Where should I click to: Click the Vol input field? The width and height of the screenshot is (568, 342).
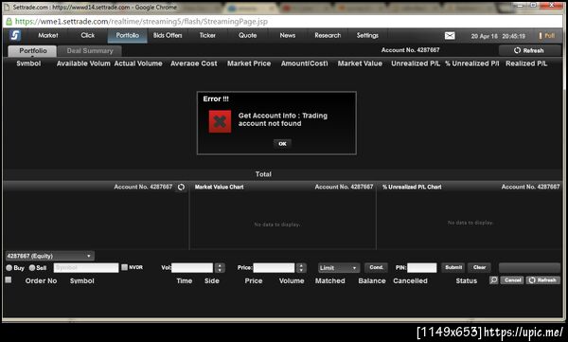tap(192, 268)
